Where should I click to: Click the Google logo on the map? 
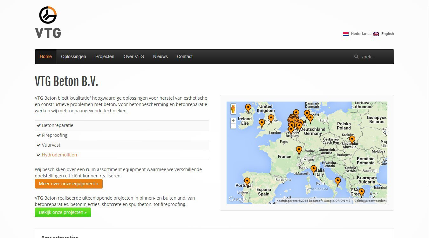(x=238, y=199)
